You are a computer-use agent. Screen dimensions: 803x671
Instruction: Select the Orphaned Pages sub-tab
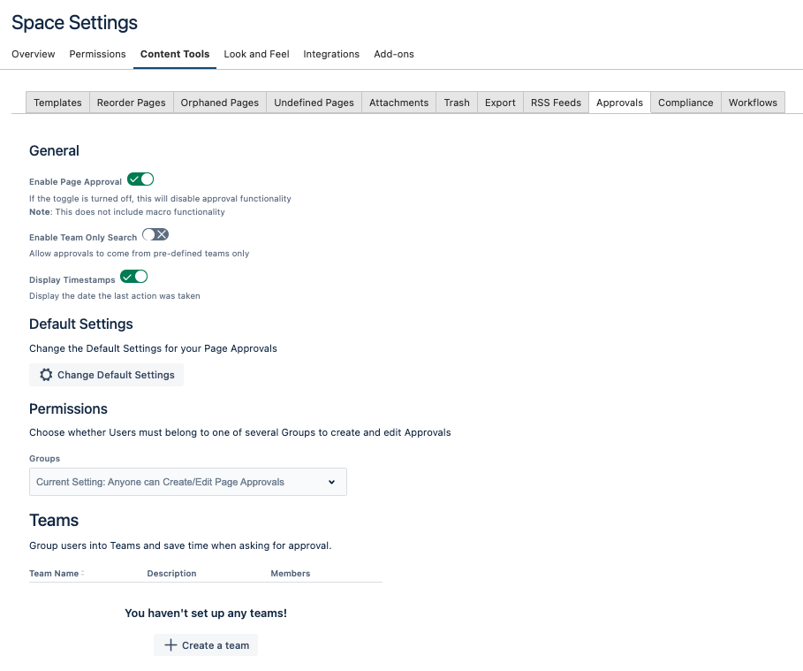[x=220, y=103]
